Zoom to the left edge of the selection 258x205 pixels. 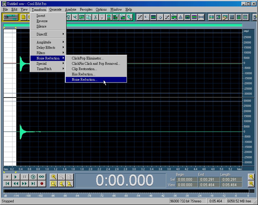coord(62,184)
